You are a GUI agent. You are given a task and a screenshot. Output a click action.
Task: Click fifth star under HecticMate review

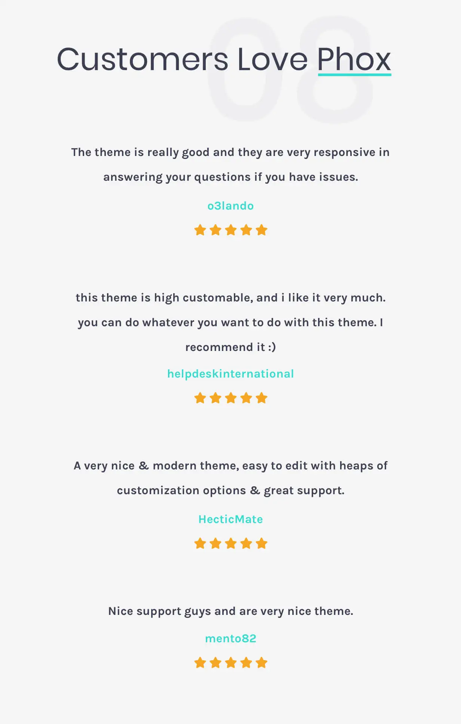(x=262, y=543)
